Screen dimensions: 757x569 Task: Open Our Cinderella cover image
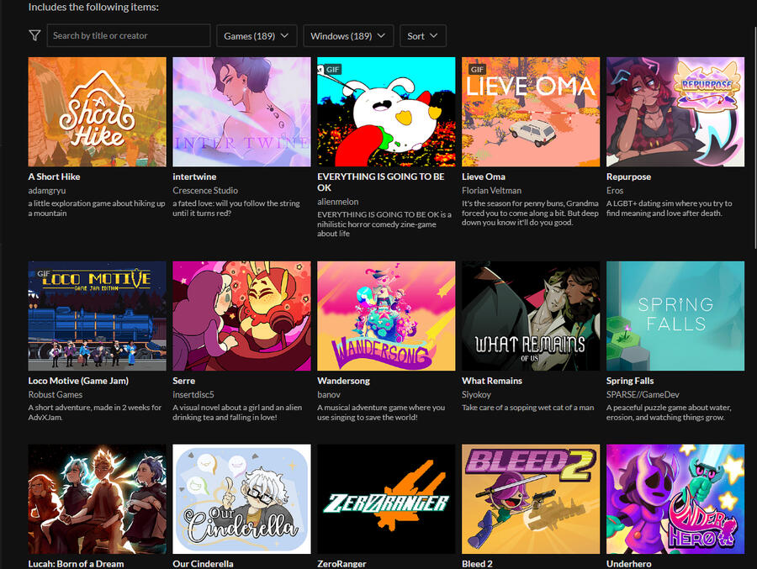(x=241, y=499)
